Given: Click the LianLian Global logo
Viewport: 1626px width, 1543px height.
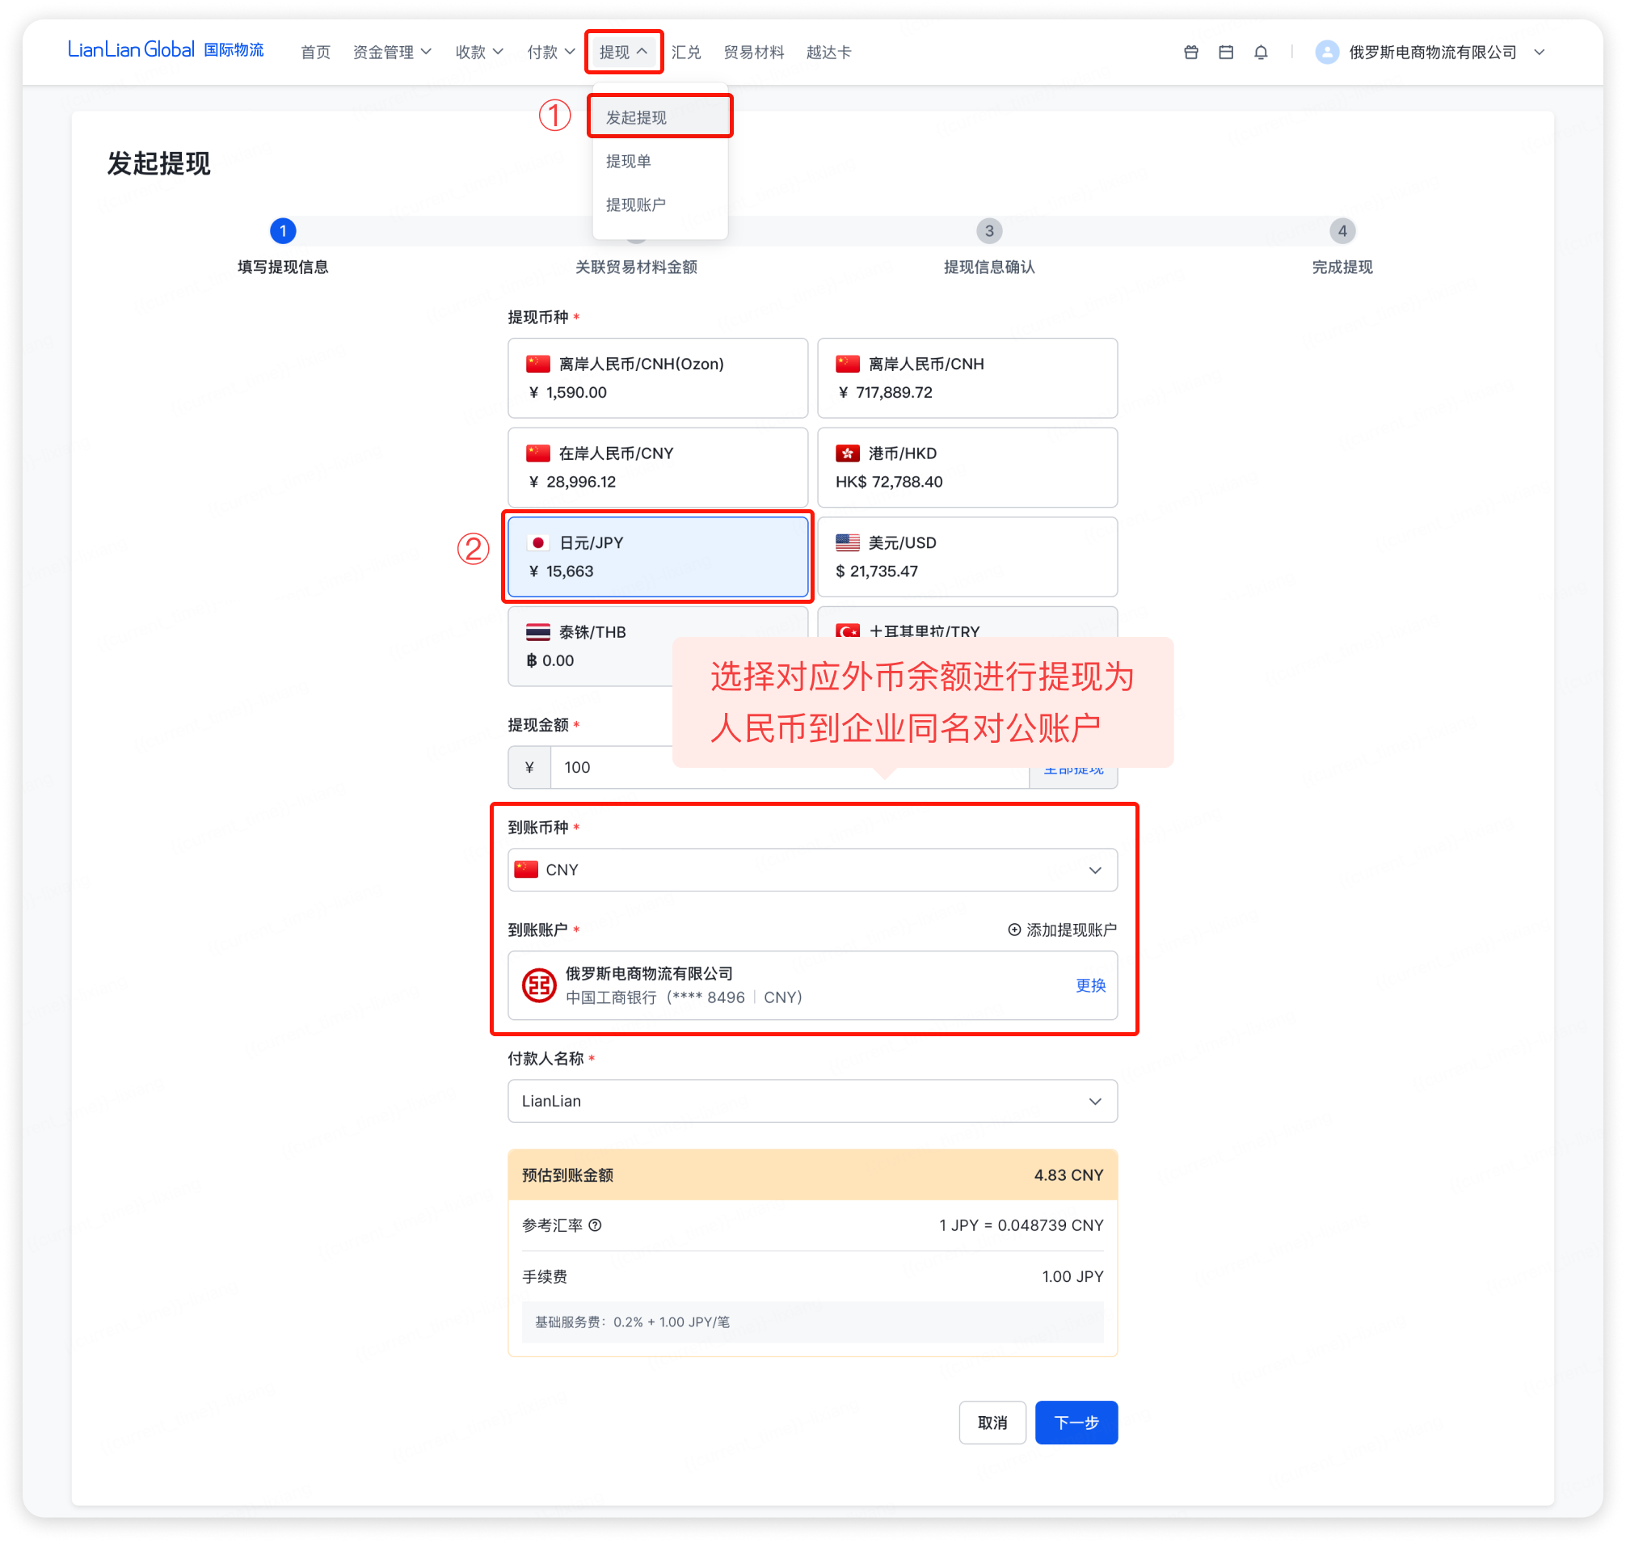Looking at the screenshot, I should (x=132, y=50).
